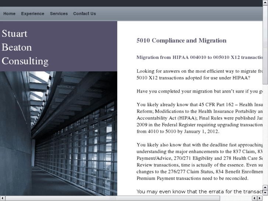Click the horizontal scrollbar thumb

click(113, 198)
